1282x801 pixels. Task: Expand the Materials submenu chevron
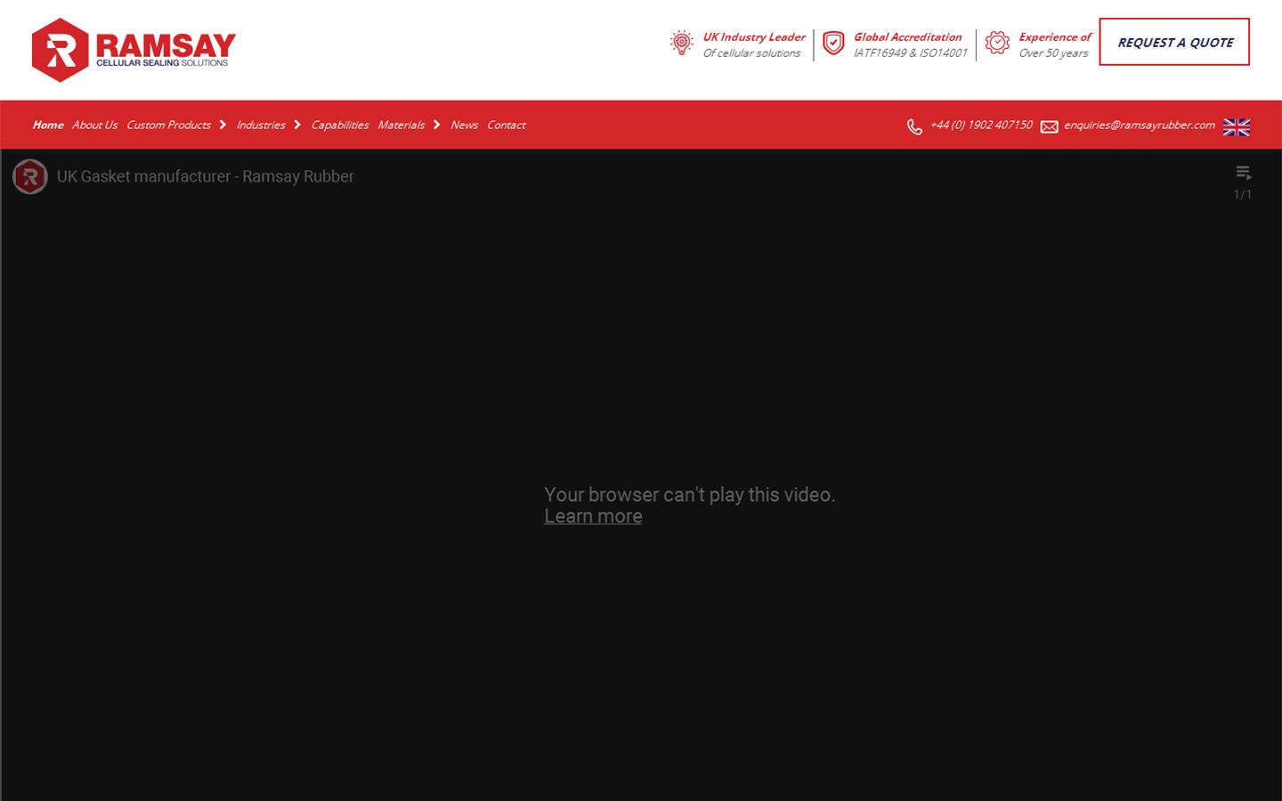pos(437,125)
